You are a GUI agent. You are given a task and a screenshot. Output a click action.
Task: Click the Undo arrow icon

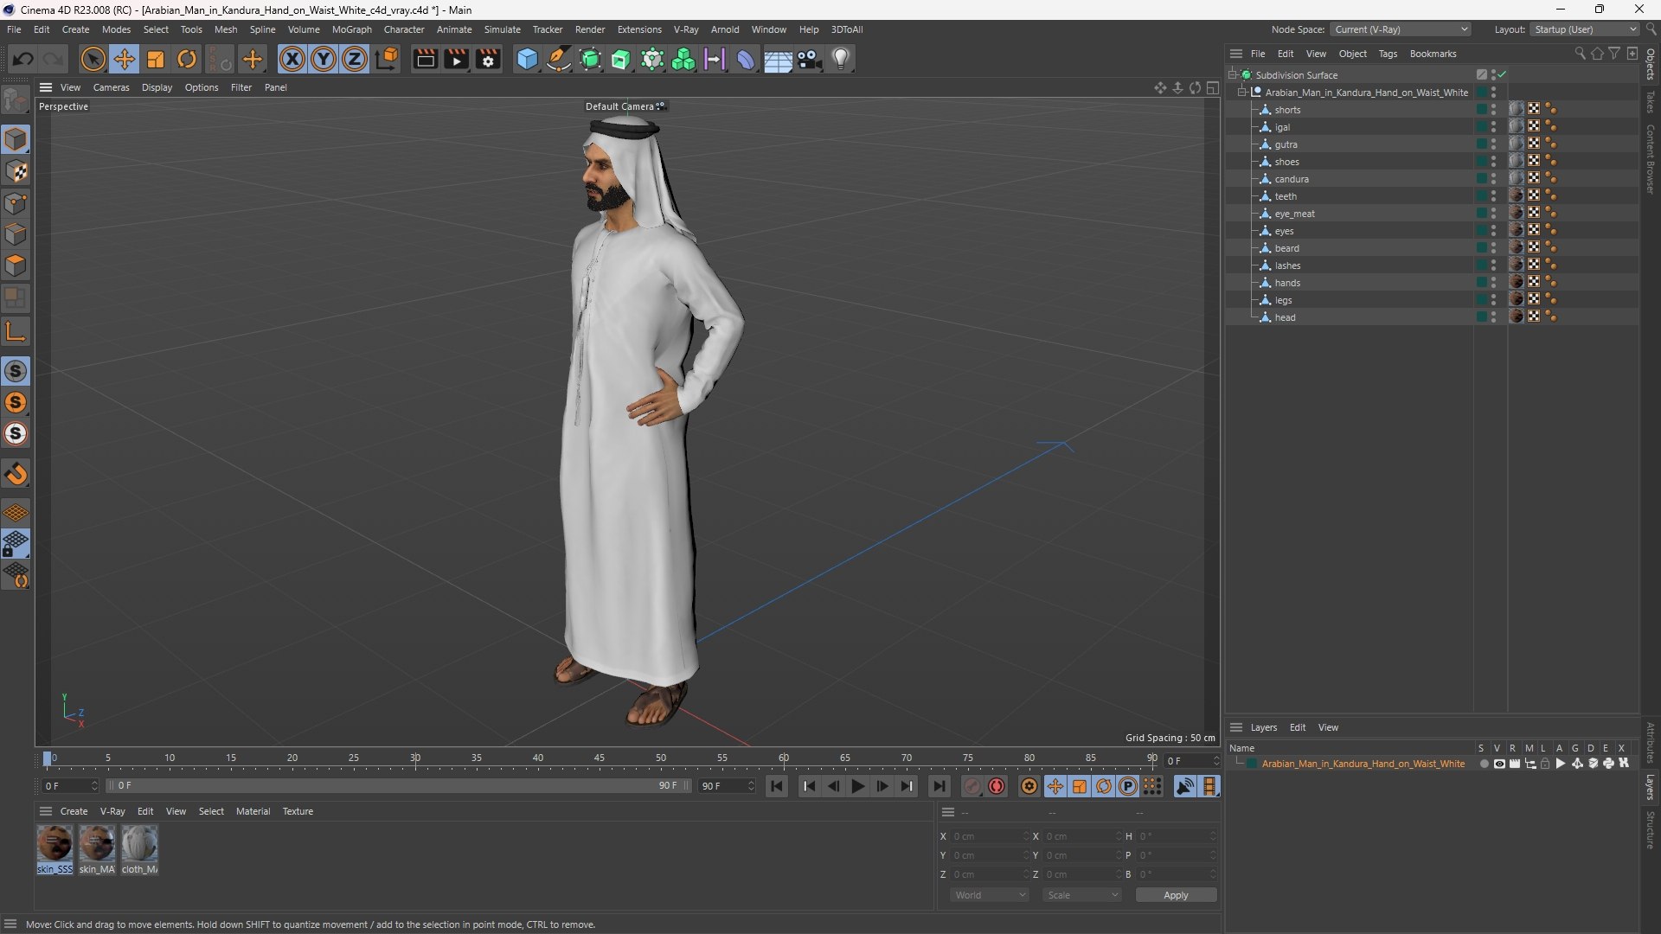point(23,59)
